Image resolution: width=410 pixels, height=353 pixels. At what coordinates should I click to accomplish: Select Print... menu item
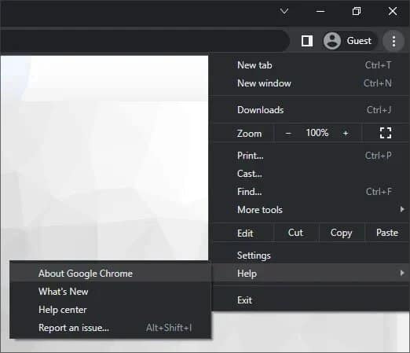click(311, 156)
